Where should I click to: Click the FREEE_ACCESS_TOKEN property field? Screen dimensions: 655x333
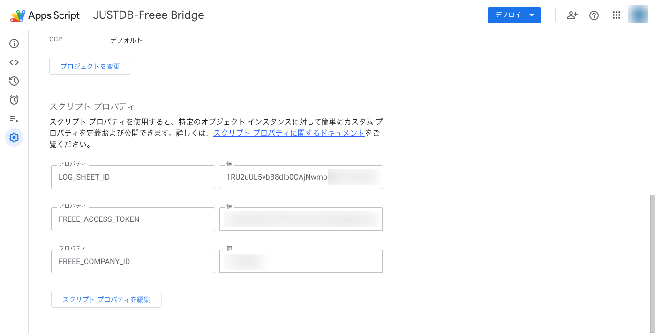point(133,219)
